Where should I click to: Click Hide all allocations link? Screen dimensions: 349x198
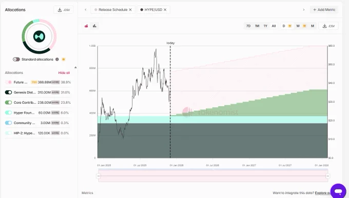pyautogui.click(x=64, y=73)
